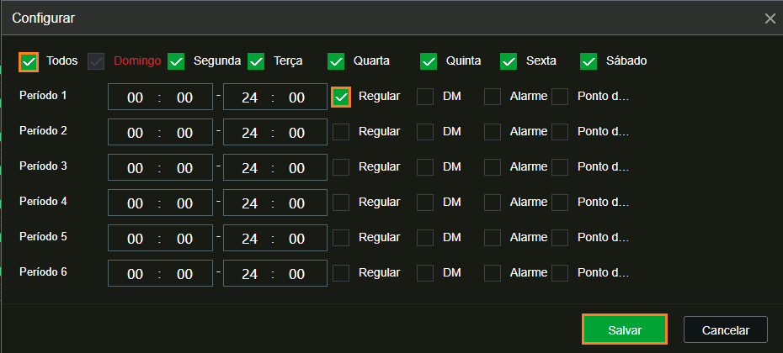Viewport: 783px width, 353px height.
Task: Click Período 1 start hour field
Action: [135, 97]
